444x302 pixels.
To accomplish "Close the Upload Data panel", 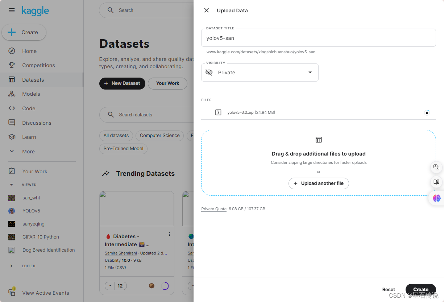I will tap(207, 10).
